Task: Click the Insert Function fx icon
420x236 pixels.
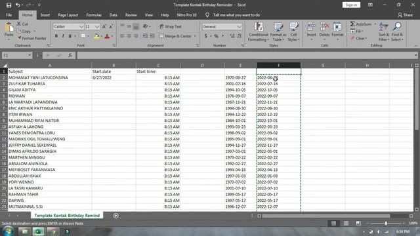Action: coord(70,55)
